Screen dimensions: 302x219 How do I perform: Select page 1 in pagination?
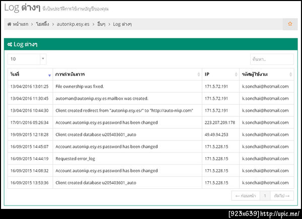265,196
